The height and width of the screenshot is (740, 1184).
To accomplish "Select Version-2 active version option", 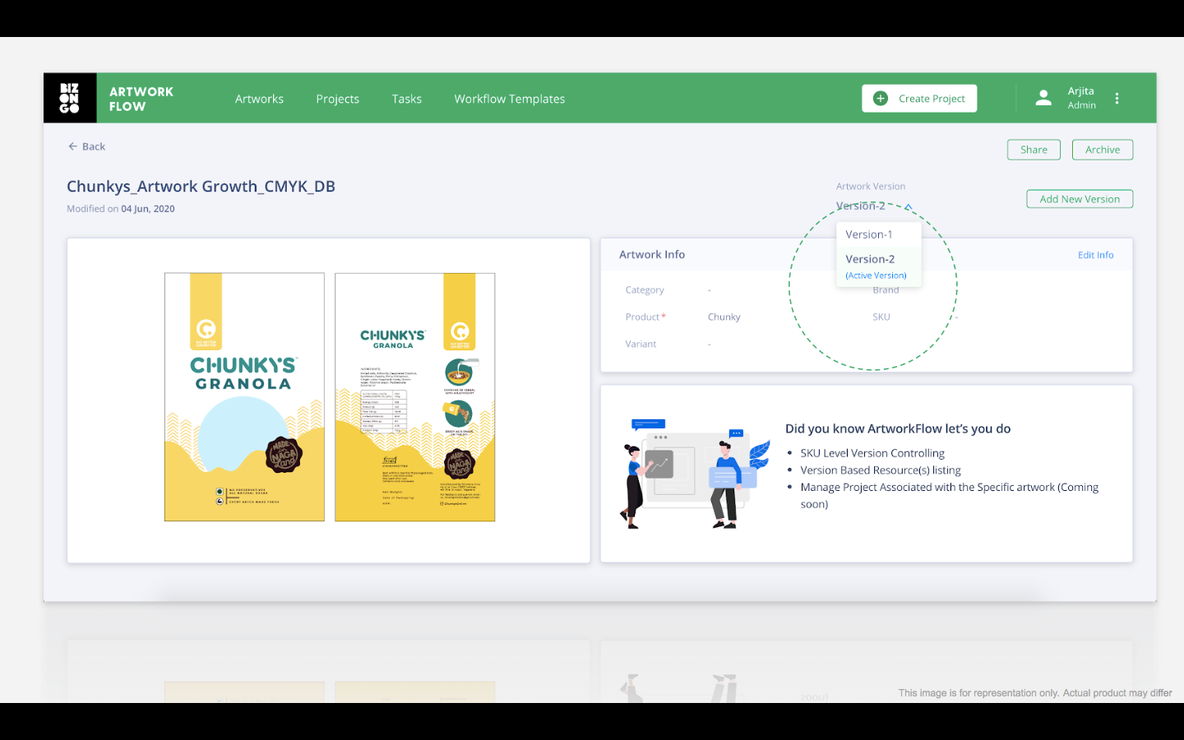I will (x=876, y=266).
